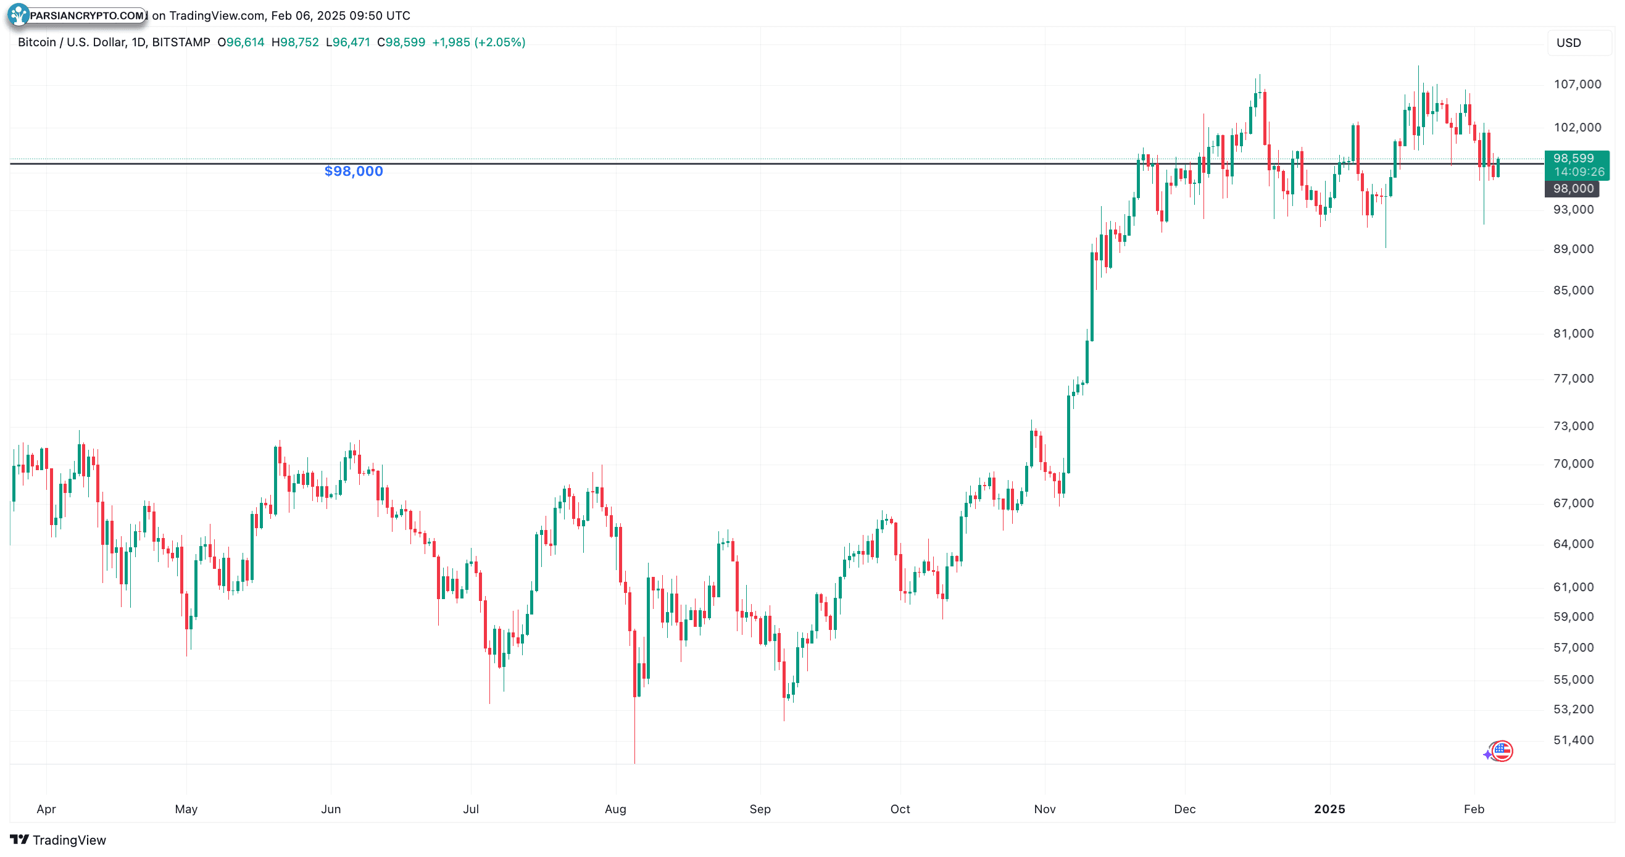
Task: Click the daily change +1,985 (+2.05%)
Action: point(479,42)
